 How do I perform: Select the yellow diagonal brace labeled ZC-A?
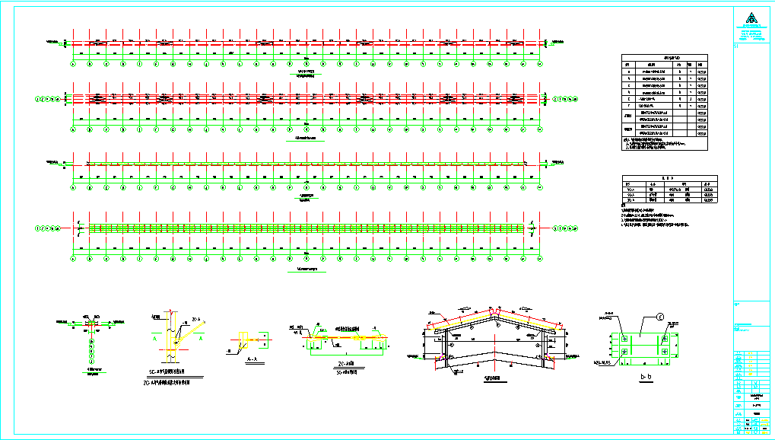[x=190, y=331]
